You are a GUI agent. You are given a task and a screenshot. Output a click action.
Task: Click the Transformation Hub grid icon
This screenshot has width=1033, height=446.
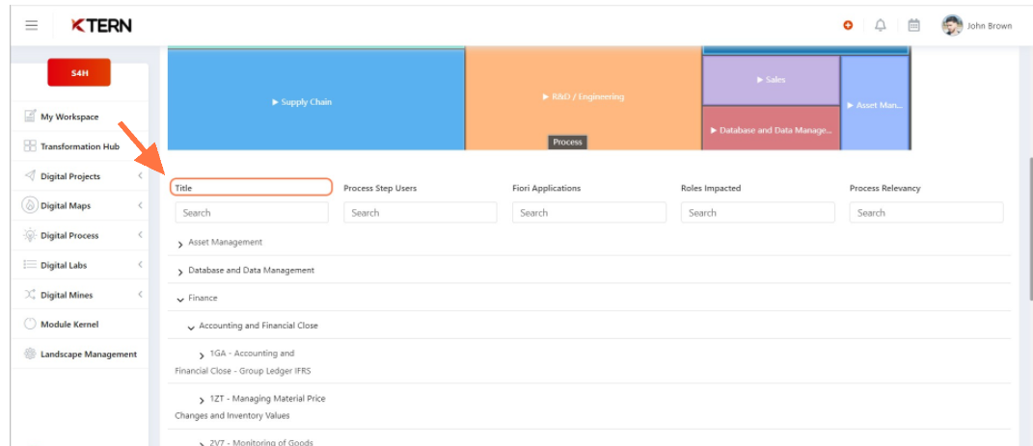[30, 146]
